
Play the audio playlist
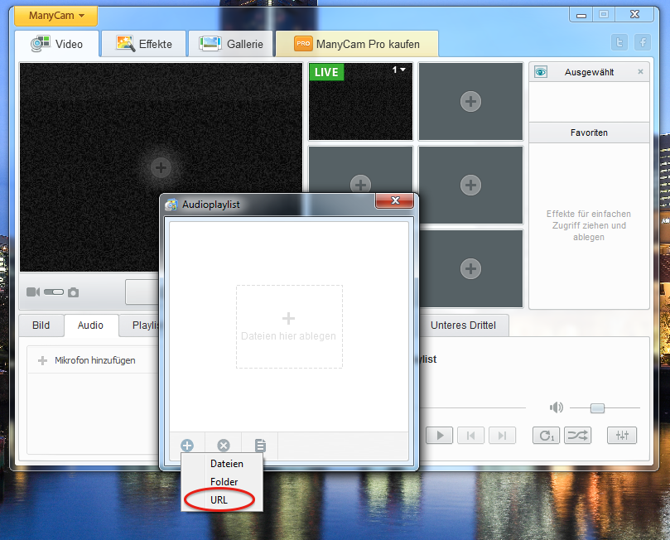440,436
